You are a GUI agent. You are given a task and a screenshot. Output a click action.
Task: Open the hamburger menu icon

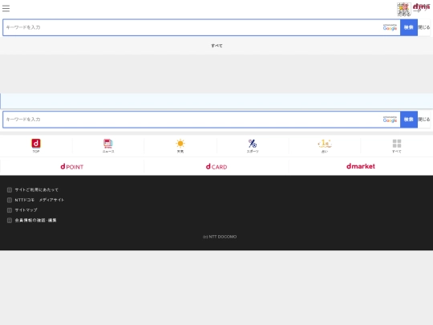tap(6, 8)
